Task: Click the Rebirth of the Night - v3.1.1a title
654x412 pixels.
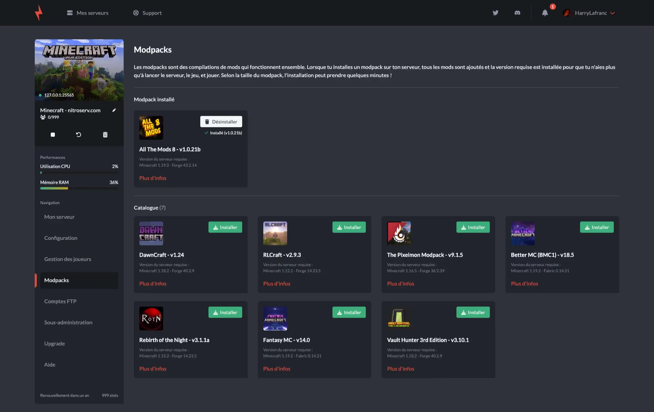Action: pos(174,340)
